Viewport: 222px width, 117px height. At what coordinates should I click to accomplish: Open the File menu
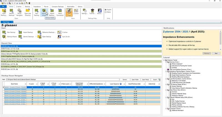pos(3,6)
